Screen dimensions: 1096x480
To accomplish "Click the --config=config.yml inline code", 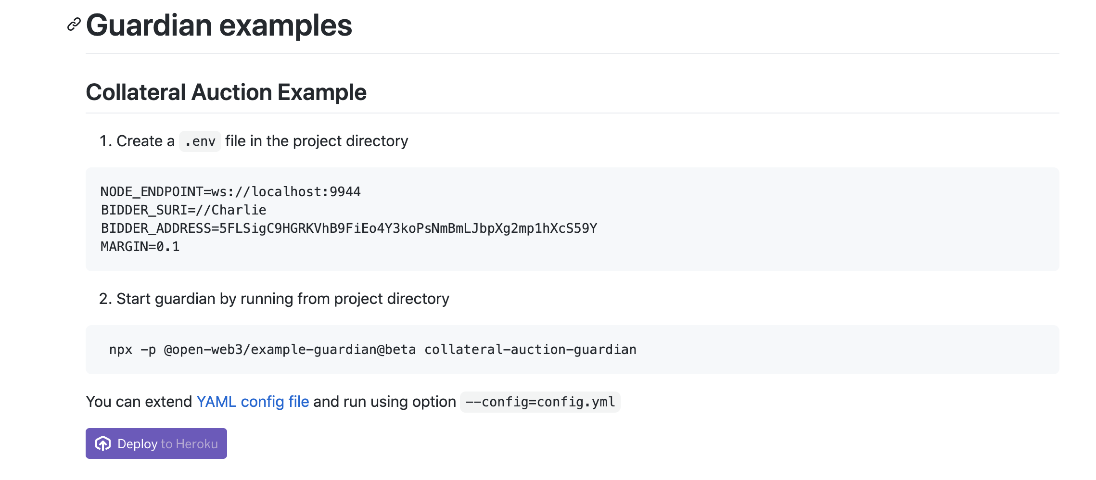I will pos(540,402).
